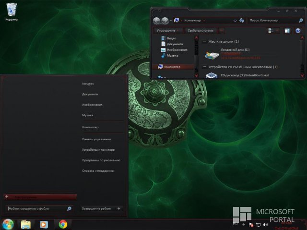This screenshot has width=307, height=230.
Task: Collapse the Устройства со съемными носителями group
Action: (205, 67)
